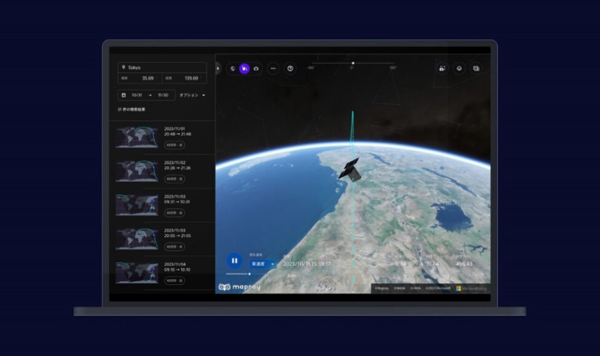The image size is (600, 356).
Task: Collapse the left search panel arrow
Action: point(217,68)
